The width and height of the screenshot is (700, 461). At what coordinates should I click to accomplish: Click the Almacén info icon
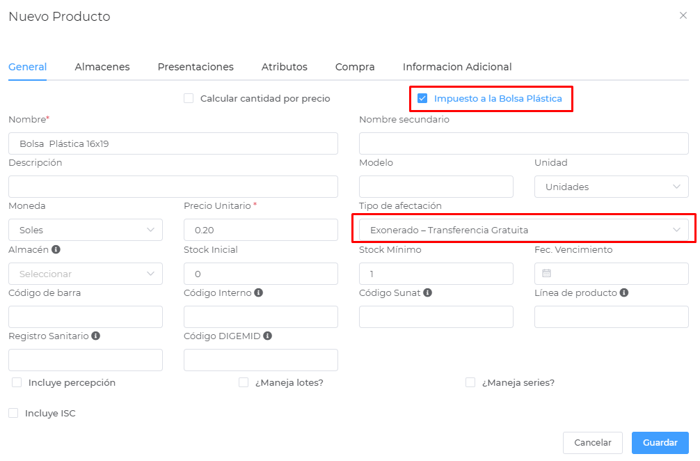point(56,249)
